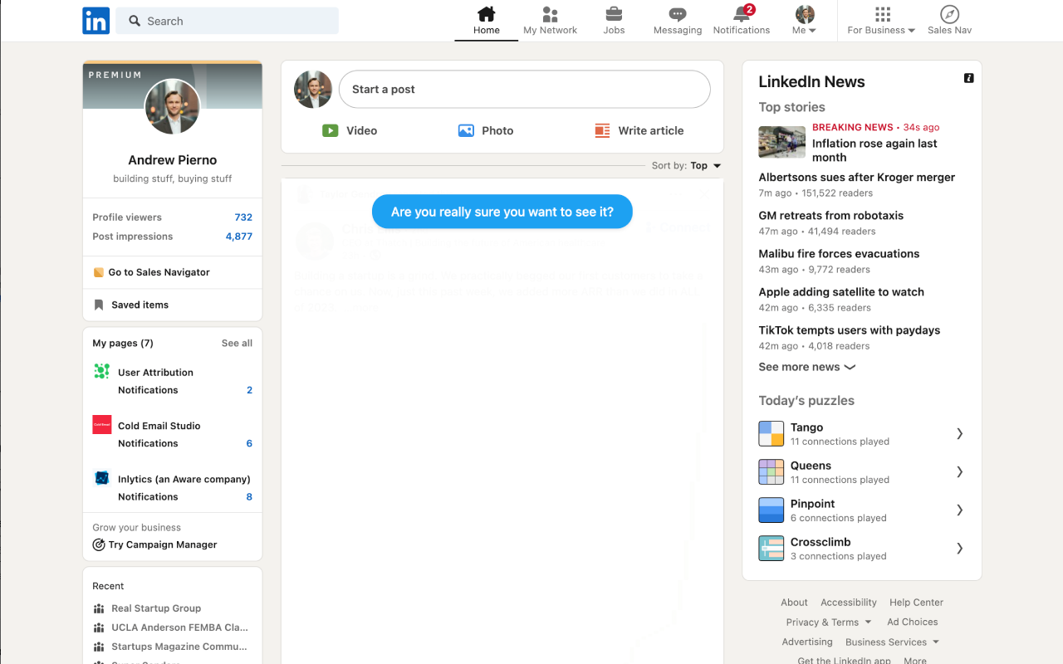Click the Write article icon
Image resolution: width=1063 pixels, height=664 pixels.
(603, 130)
